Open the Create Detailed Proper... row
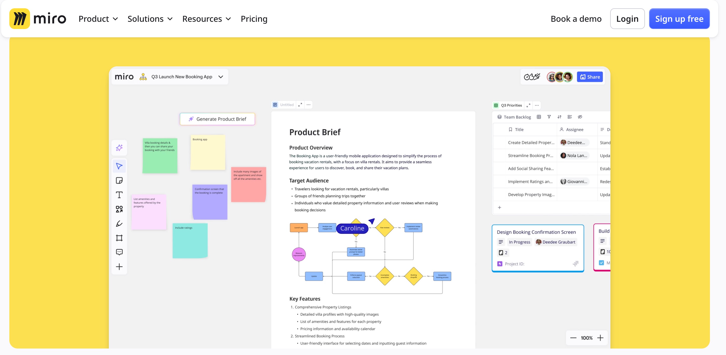The width and height of the screenshot is (726, 355). pyautogui.click(x=531, y=143)
